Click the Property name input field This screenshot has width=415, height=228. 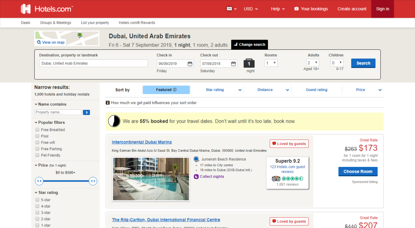pyautogui.click(x=58, y=112)
